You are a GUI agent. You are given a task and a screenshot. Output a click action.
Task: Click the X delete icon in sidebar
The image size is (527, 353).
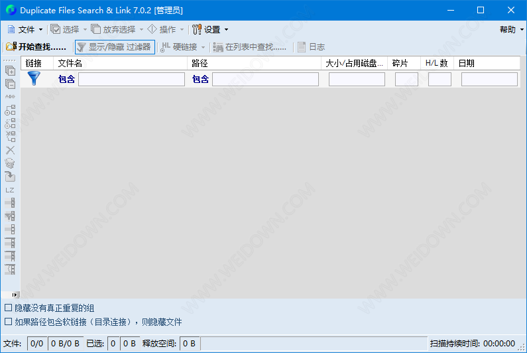click(10, 150)
